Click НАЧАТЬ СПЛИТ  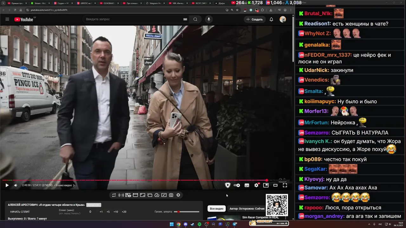[20, 212]
